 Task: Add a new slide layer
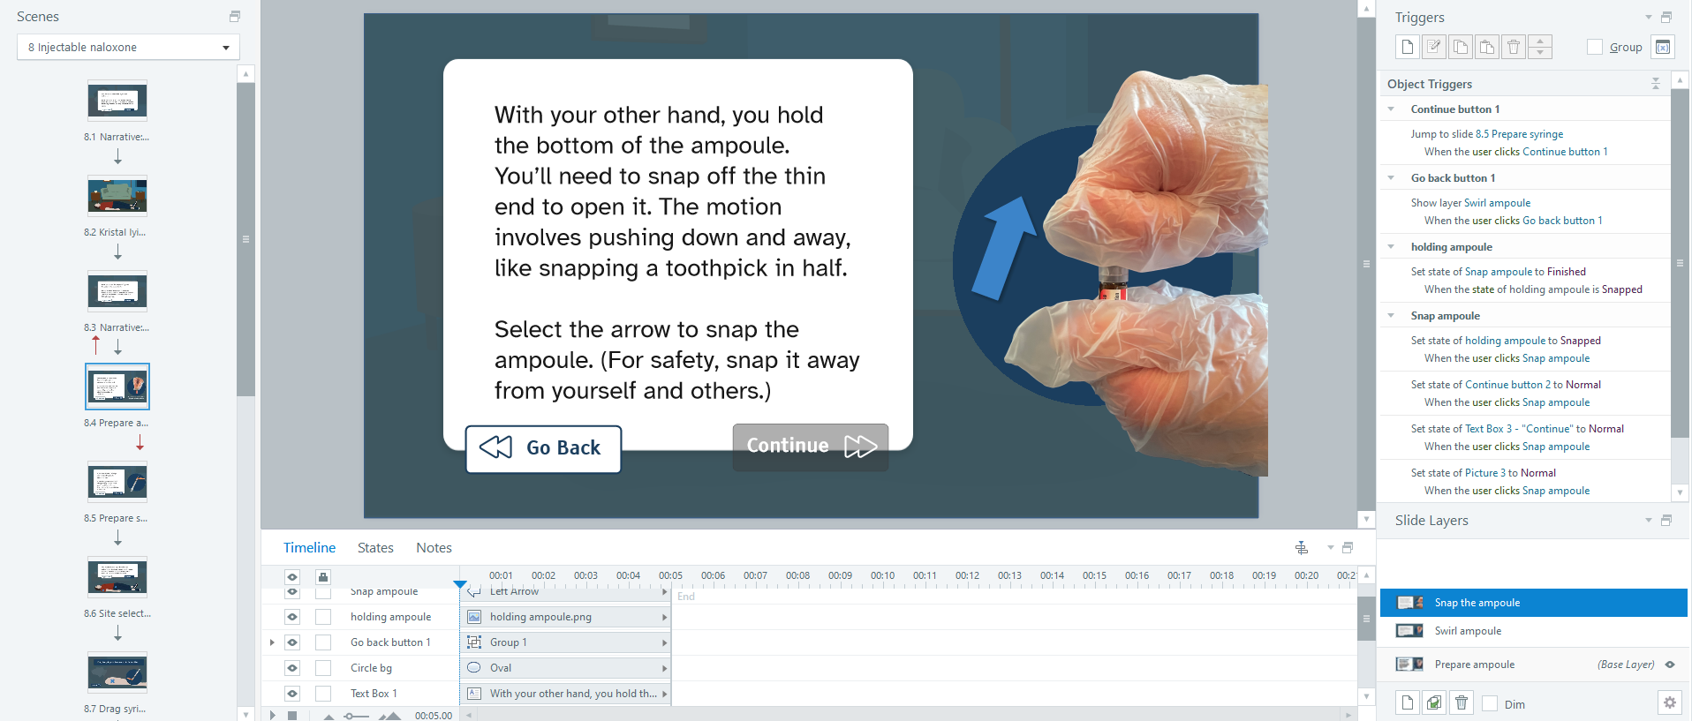click(x=1407, y=702)
